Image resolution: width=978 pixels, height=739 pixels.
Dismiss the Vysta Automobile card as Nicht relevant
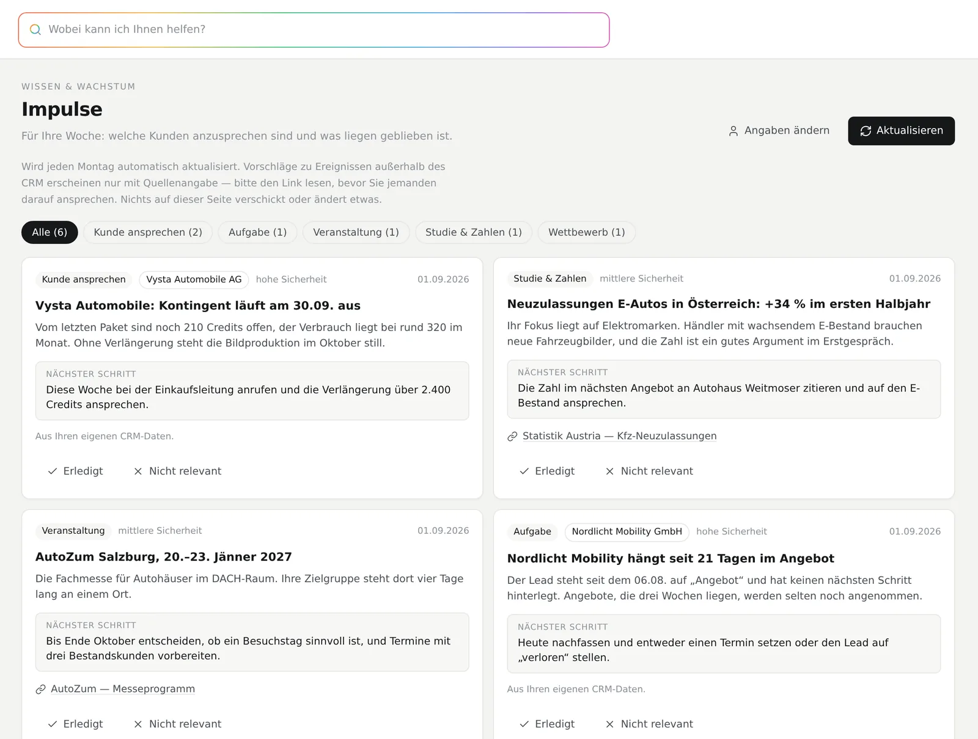(177, 471)
